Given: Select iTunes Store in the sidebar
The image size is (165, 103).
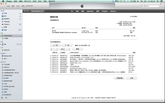Looking at the screenshot, I should tap(11, 36).
